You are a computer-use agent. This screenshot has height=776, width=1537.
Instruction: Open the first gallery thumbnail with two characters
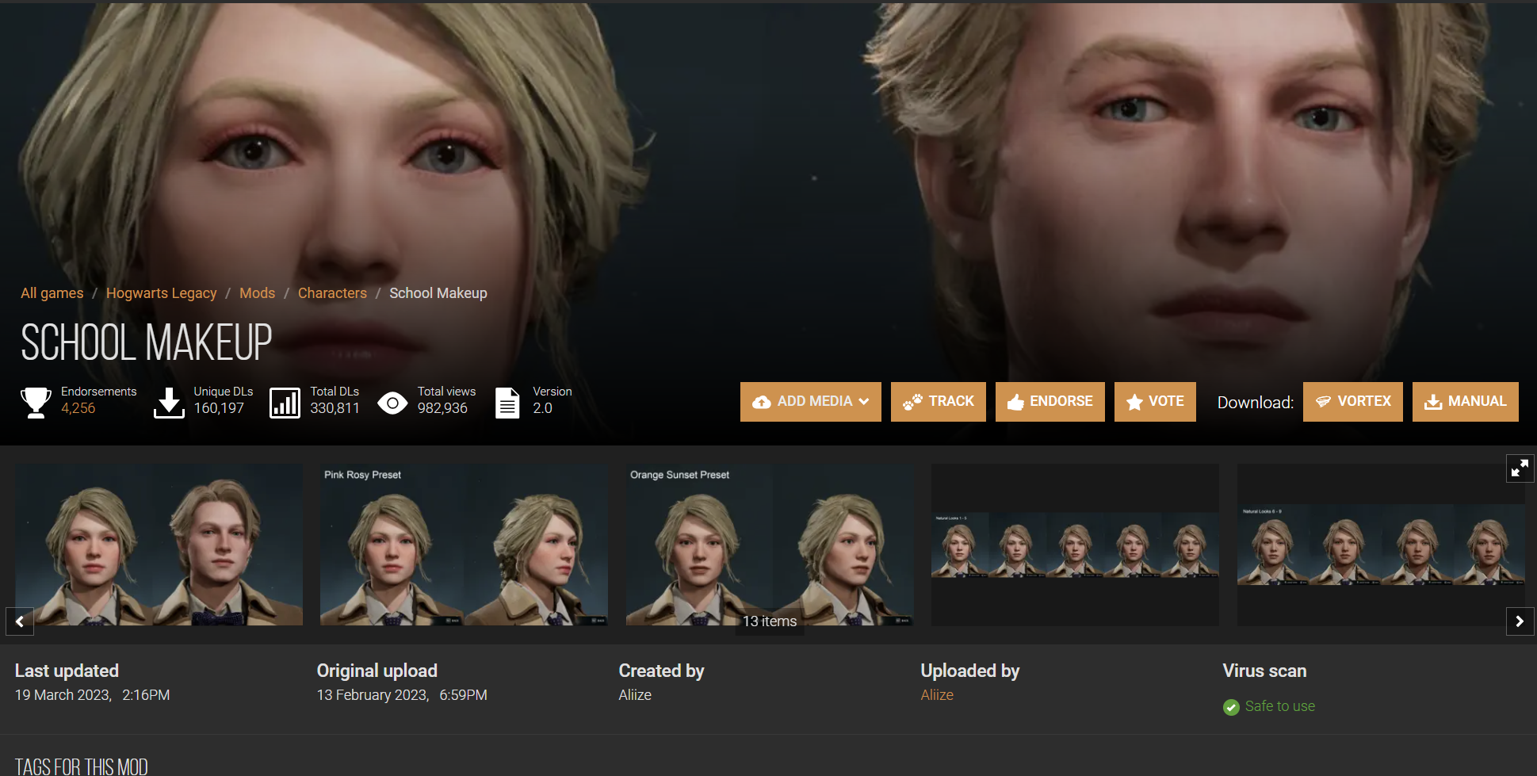tap(159, 545)
